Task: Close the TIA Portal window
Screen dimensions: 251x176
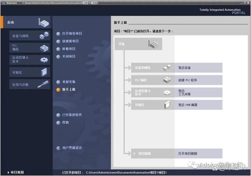Action: [248, 3]
